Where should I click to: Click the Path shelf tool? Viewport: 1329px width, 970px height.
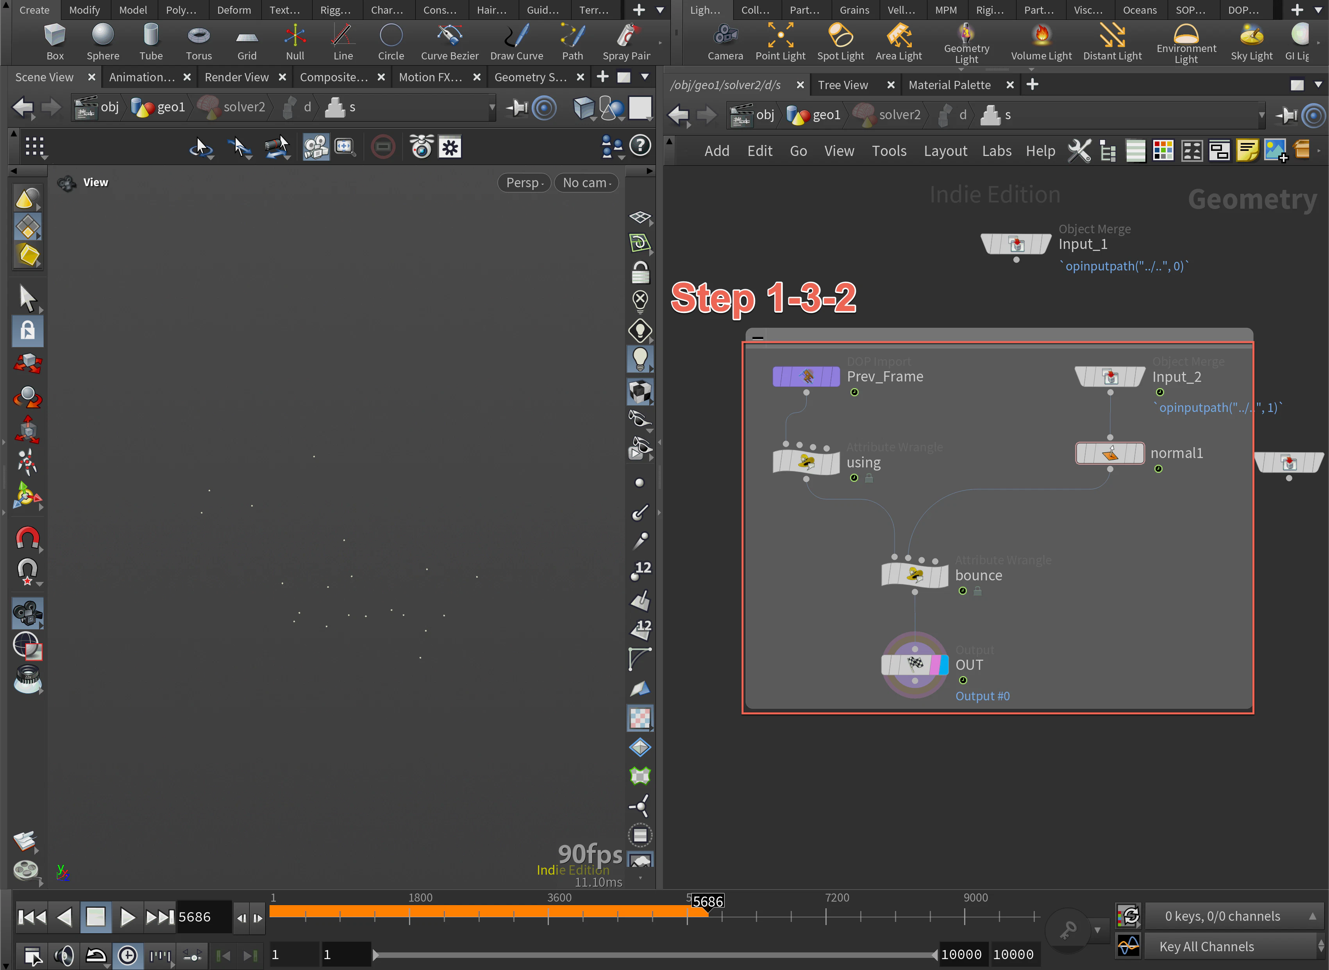[x=573, y=42]
